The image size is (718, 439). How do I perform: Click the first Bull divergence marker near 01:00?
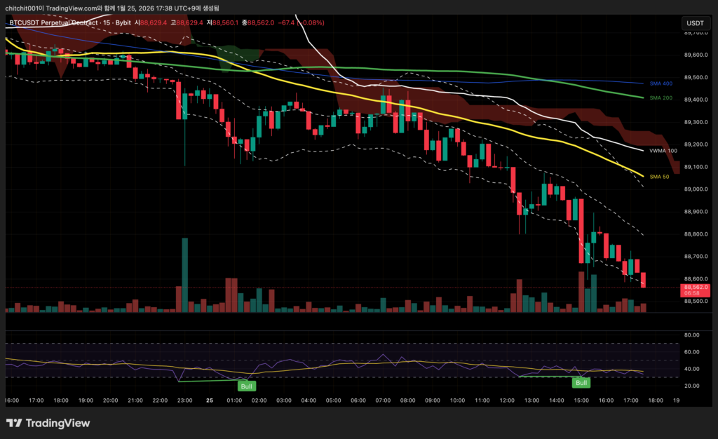pos(246,386)
